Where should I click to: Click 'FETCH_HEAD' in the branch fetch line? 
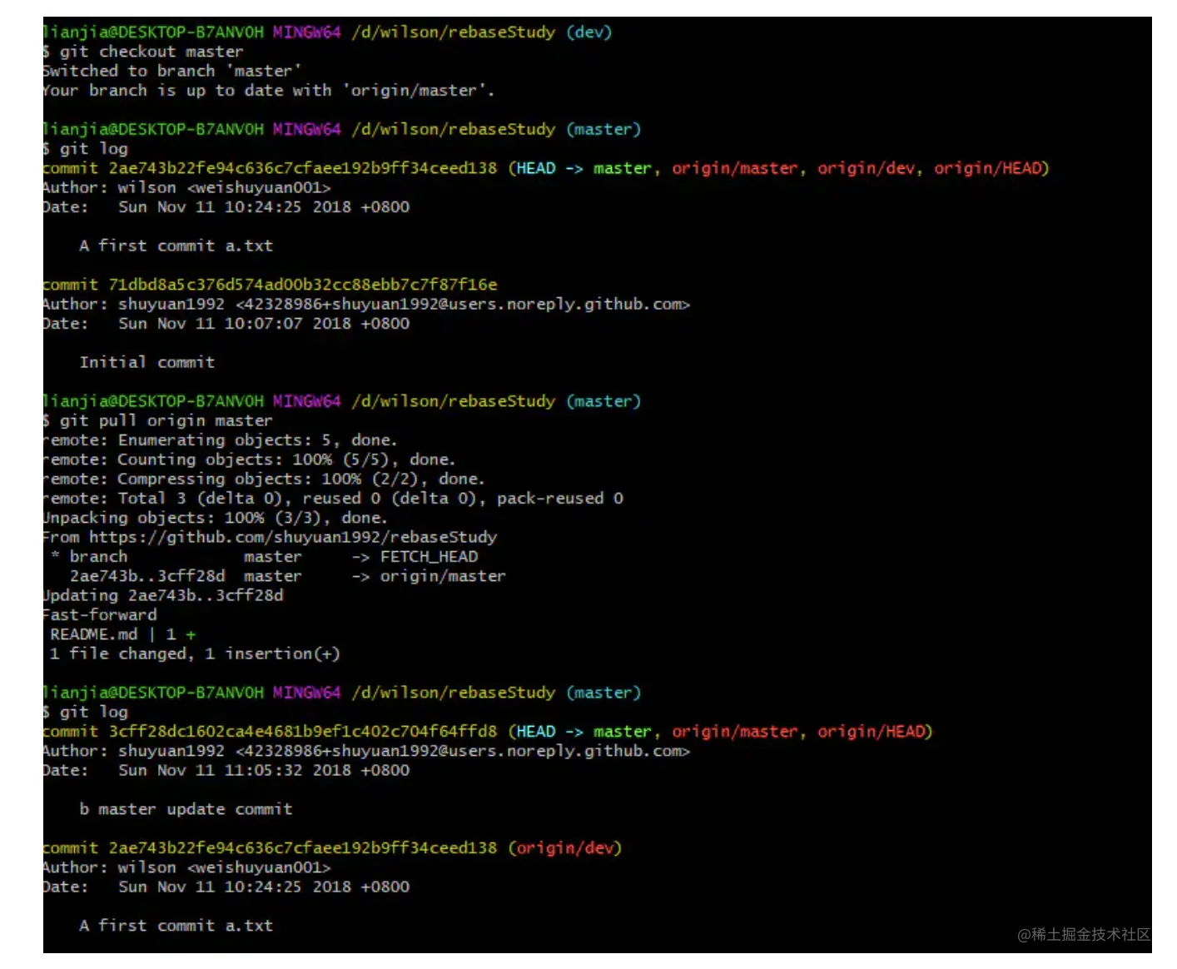[429, 557]
